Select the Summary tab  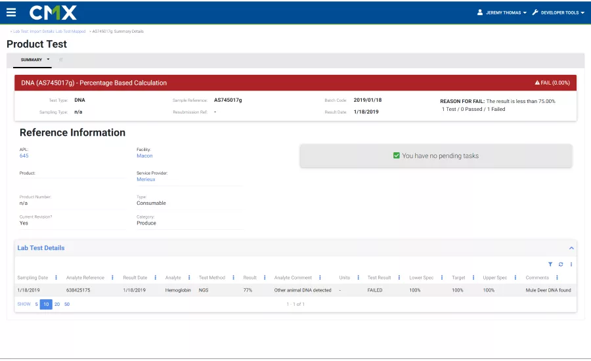point(32,60)
